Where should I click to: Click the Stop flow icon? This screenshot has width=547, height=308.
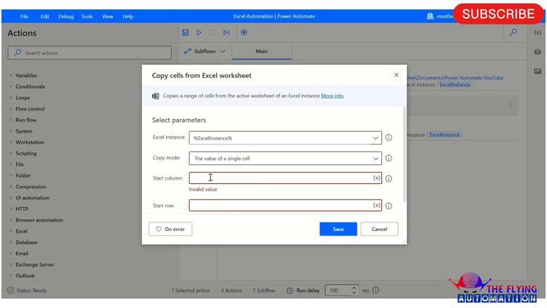coord(213,33)
